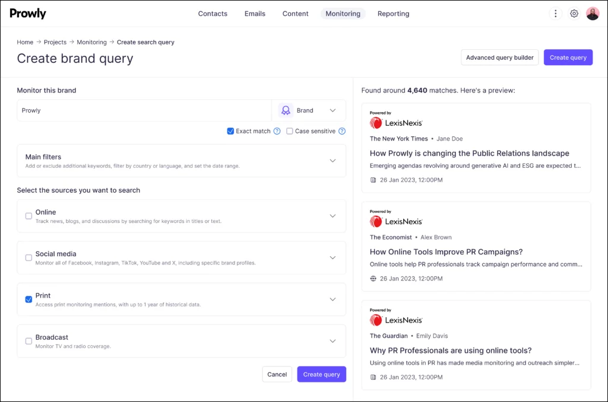Click the Home breadcrumb link
This screenshot has height=402, width=608.
(25, 42)
